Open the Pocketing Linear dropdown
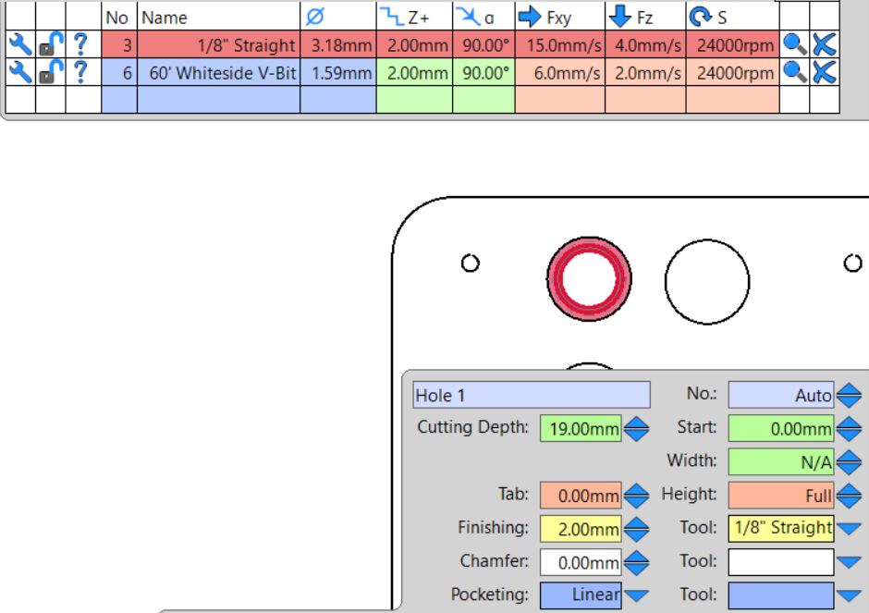Screen dimensions: 869x613 coord(636,595)
